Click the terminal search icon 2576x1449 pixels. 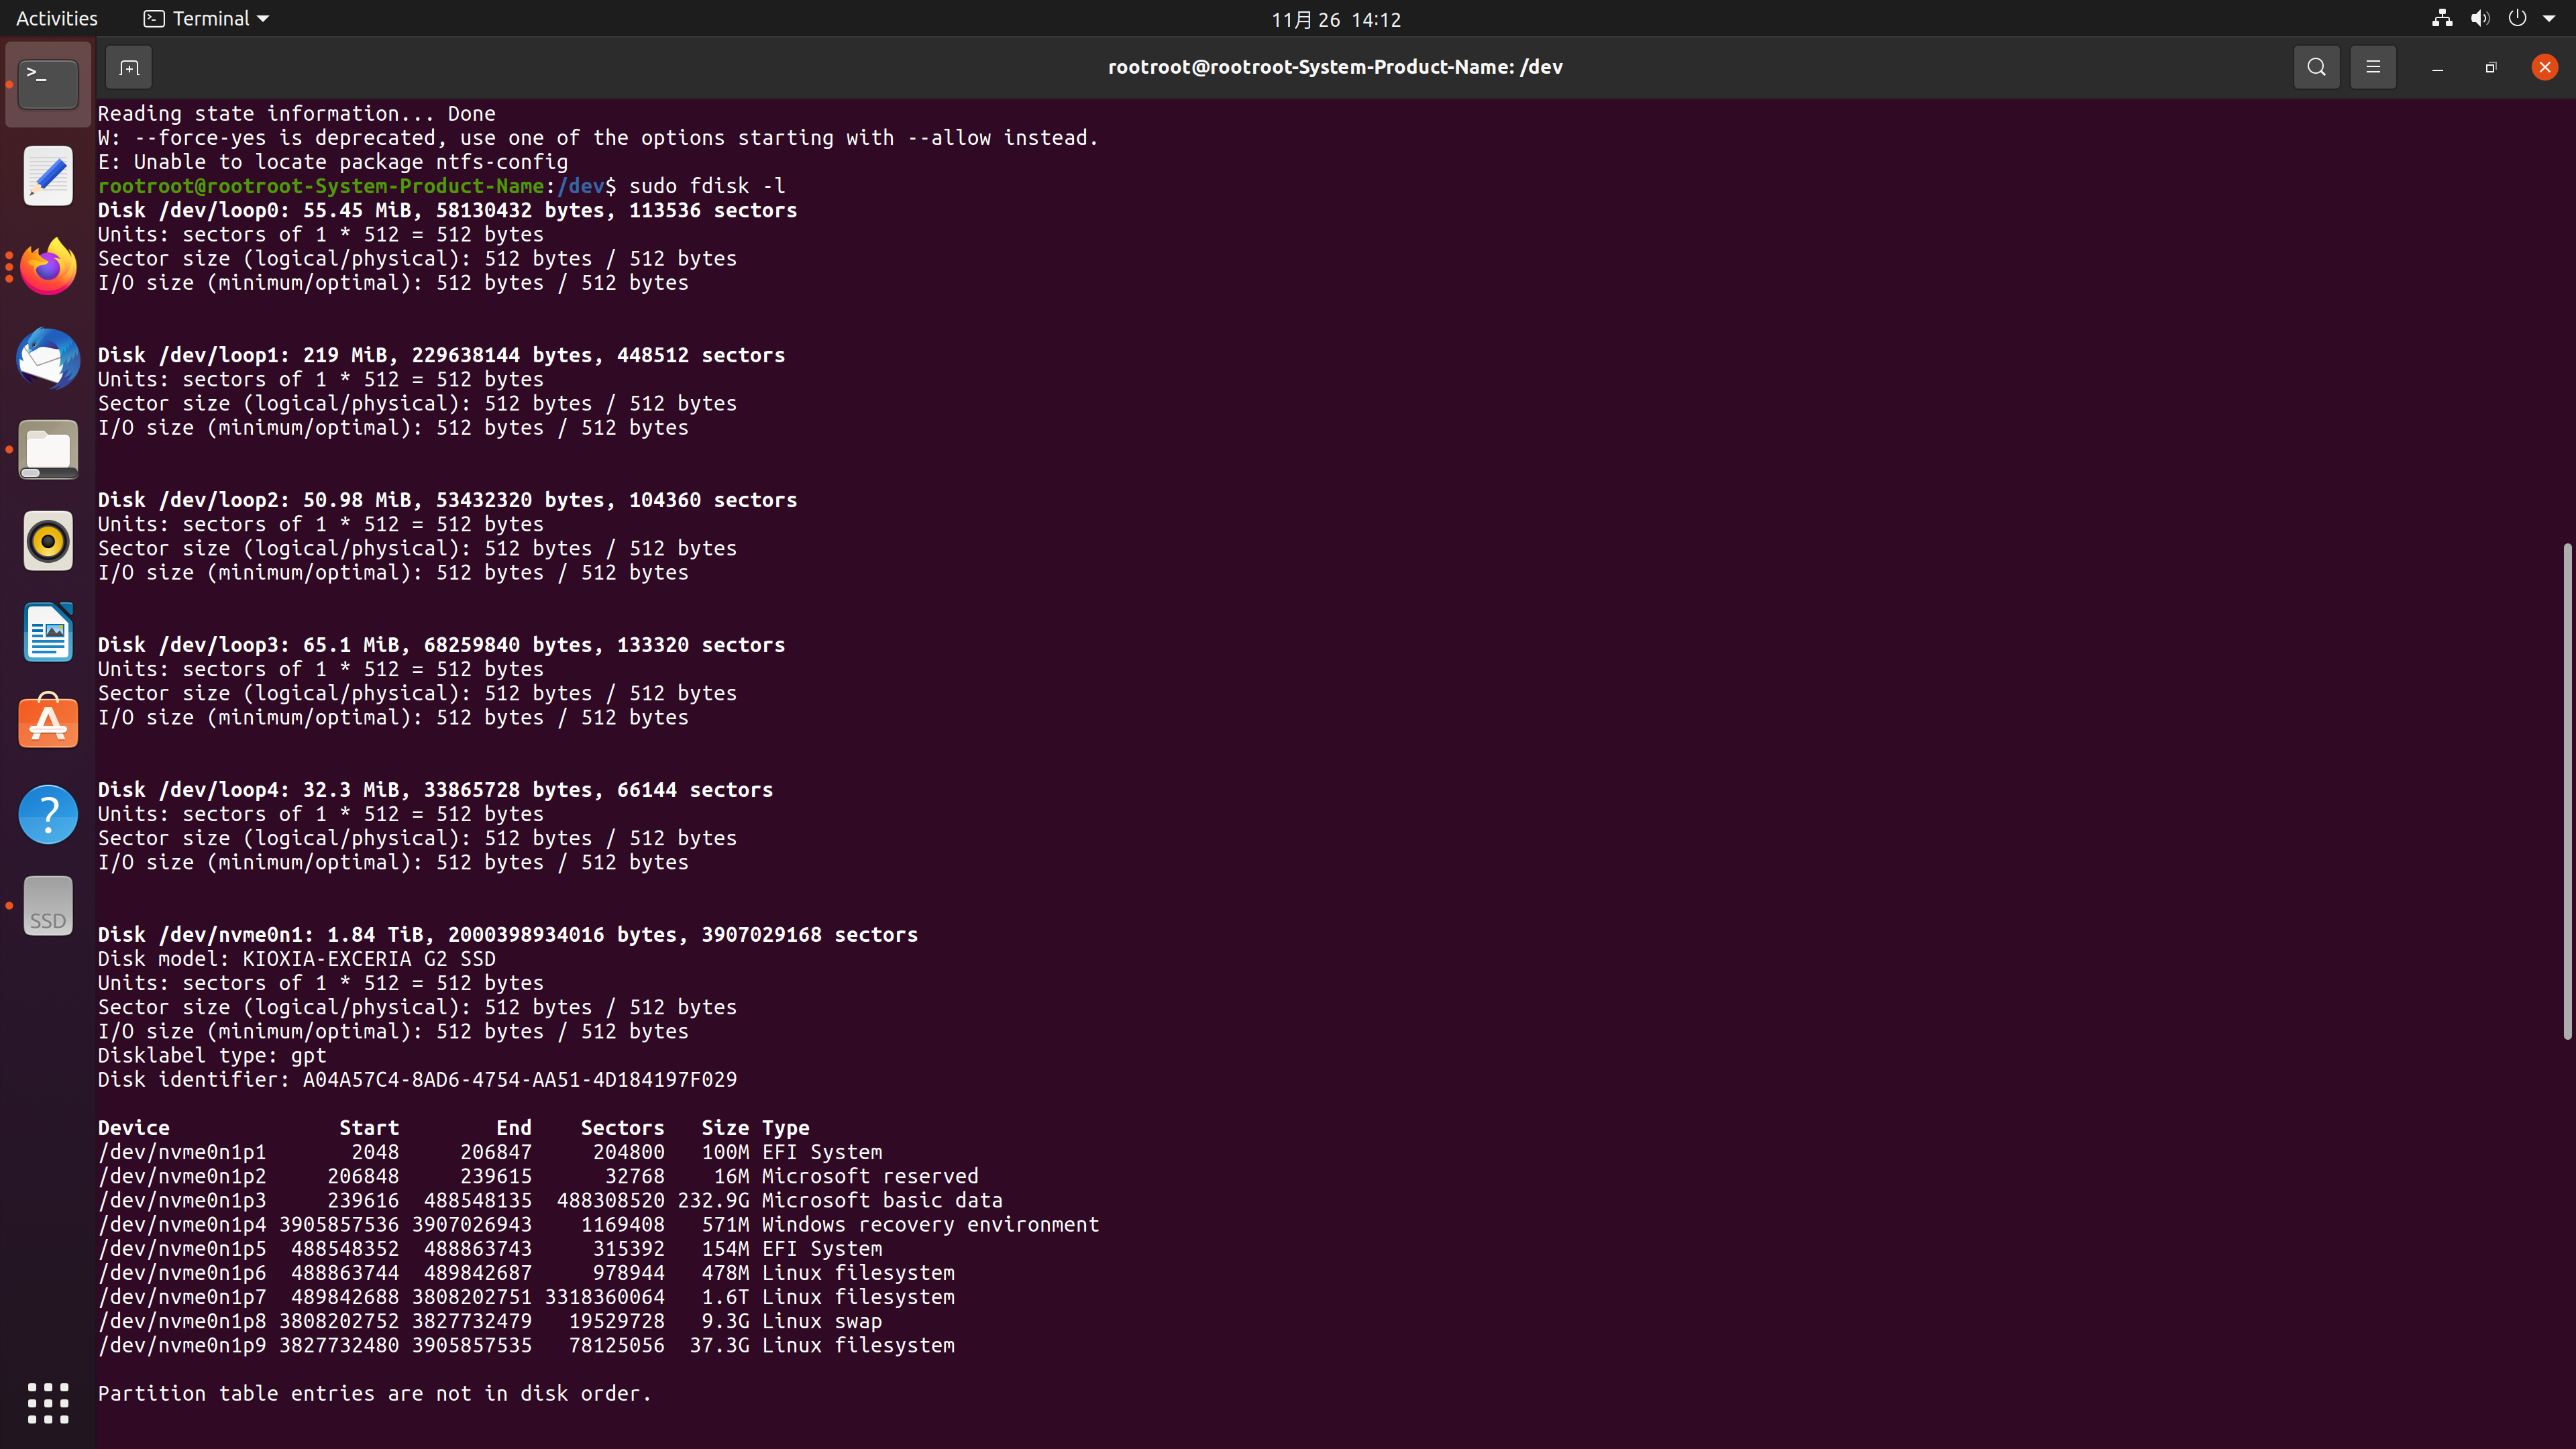2316,67
